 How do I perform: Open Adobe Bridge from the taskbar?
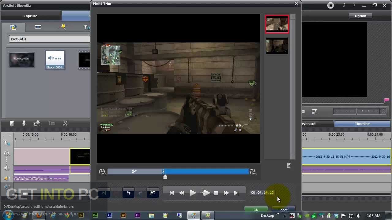(81, 215)
